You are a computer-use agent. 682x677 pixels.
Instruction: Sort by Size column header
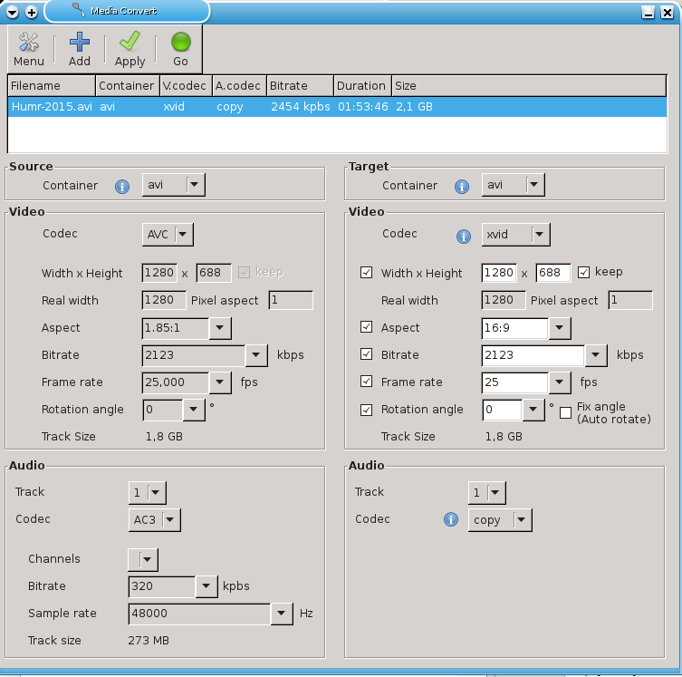[x=529, y=86]
